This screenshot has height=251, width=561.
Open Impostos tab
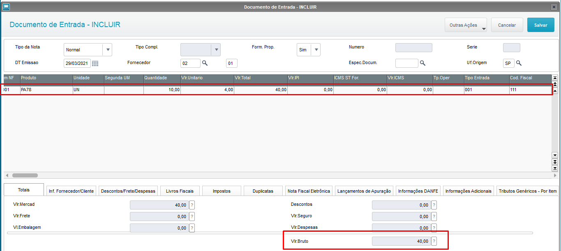[222, 191]
